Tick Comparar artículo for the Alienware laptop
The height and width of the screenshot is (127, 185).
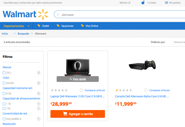[81, 90]
